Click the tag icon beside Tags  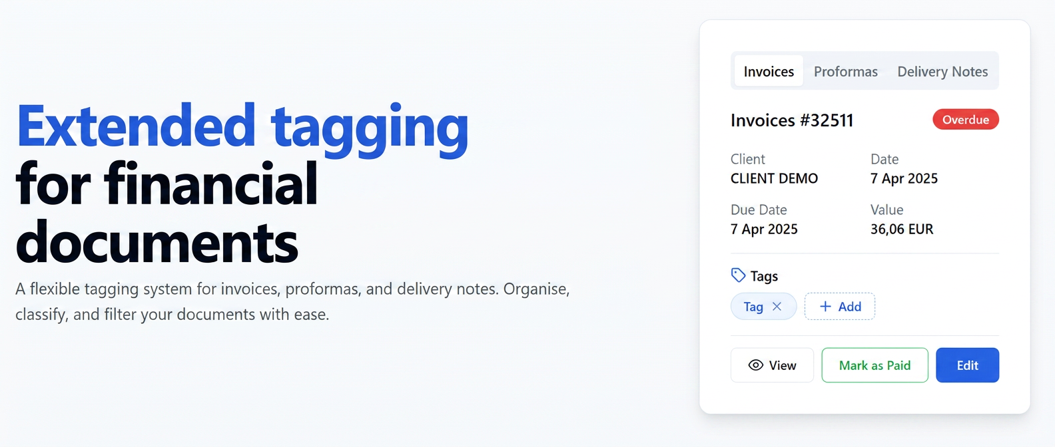tap(738, 275)
